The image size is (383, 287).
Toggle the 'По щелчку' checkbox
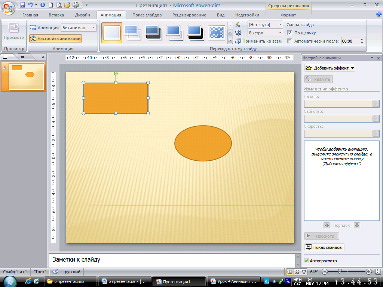coord(290,33)
